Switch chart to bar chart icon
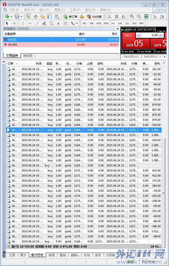The image size is (169, 266). (109, 16)
